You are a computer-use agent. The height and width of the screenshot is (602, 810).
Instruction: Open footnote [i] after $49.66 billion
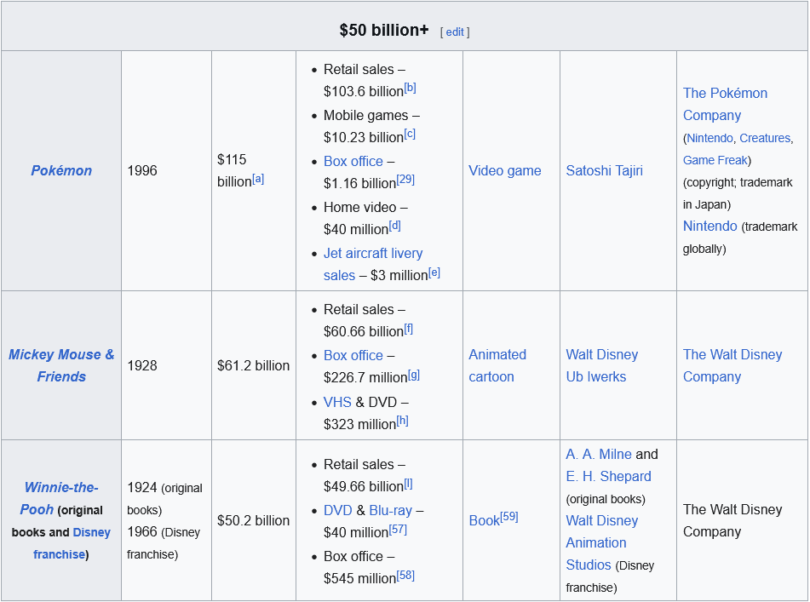(x=408, y=484)
